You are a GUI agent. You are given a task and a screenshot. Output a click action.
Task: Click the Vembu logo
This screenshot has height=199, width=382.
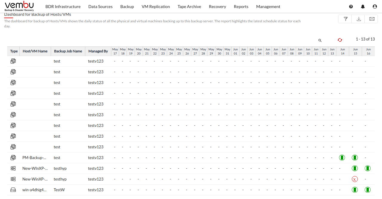pos(19,6)
